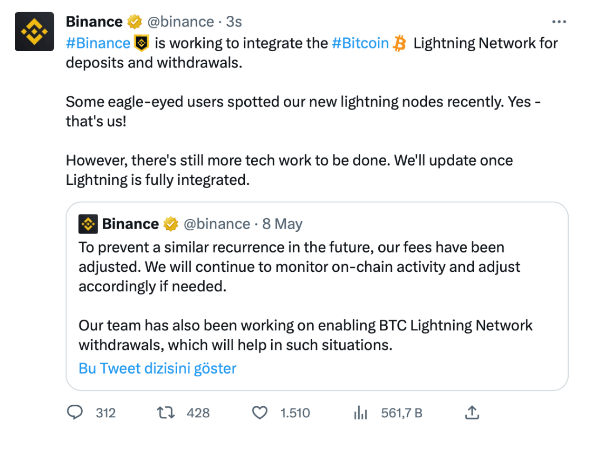
Task: Click the '8 May' quoted tweet date
Action: pyautogui.click(x=282, y=224)
